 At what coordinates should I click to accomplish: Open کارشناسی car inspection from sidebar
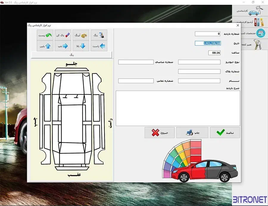(x=250, y=11)
